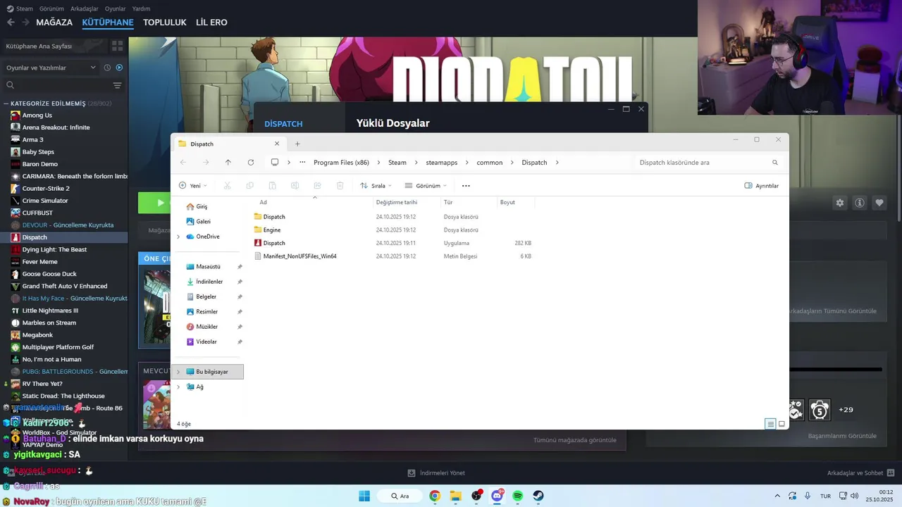Open Windows Start menu
This screenshot has height=507, width=902.
364,496
